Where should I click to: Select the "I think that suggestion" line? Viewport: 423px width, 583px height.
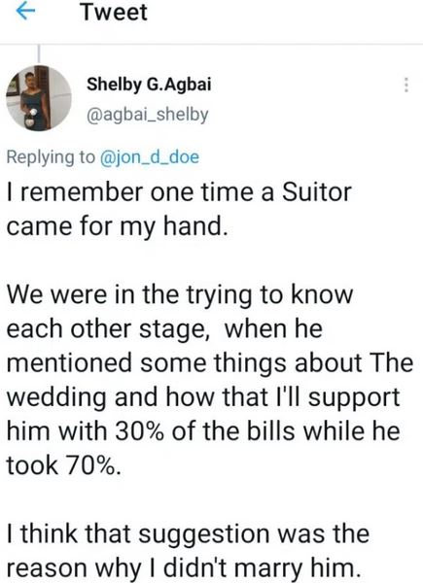click(189, 534)
